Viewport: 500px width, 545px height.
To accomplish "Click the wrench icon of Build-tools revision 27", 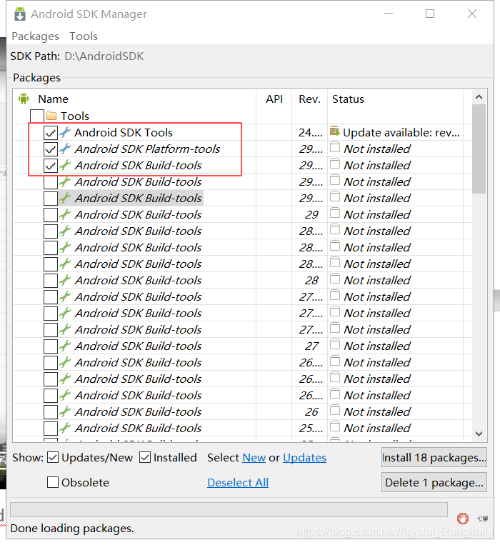I will (x=65, y=346).
